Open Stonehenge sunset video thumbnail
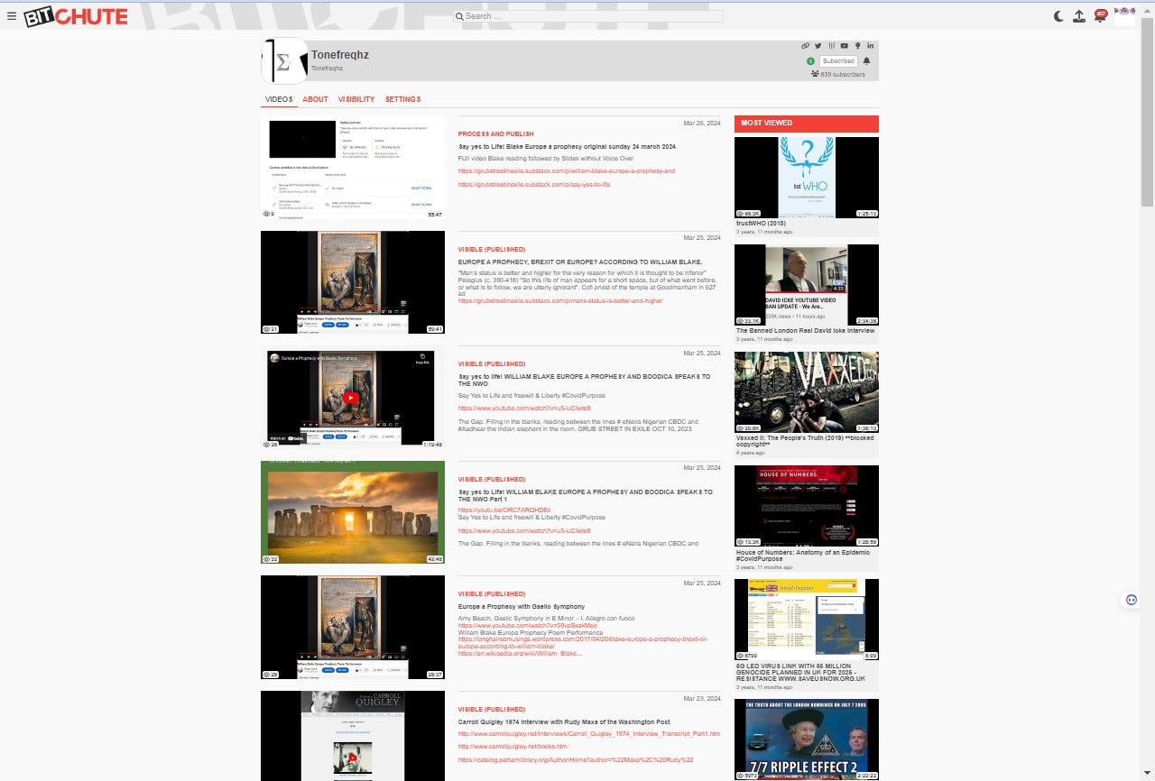 [353, 512]
